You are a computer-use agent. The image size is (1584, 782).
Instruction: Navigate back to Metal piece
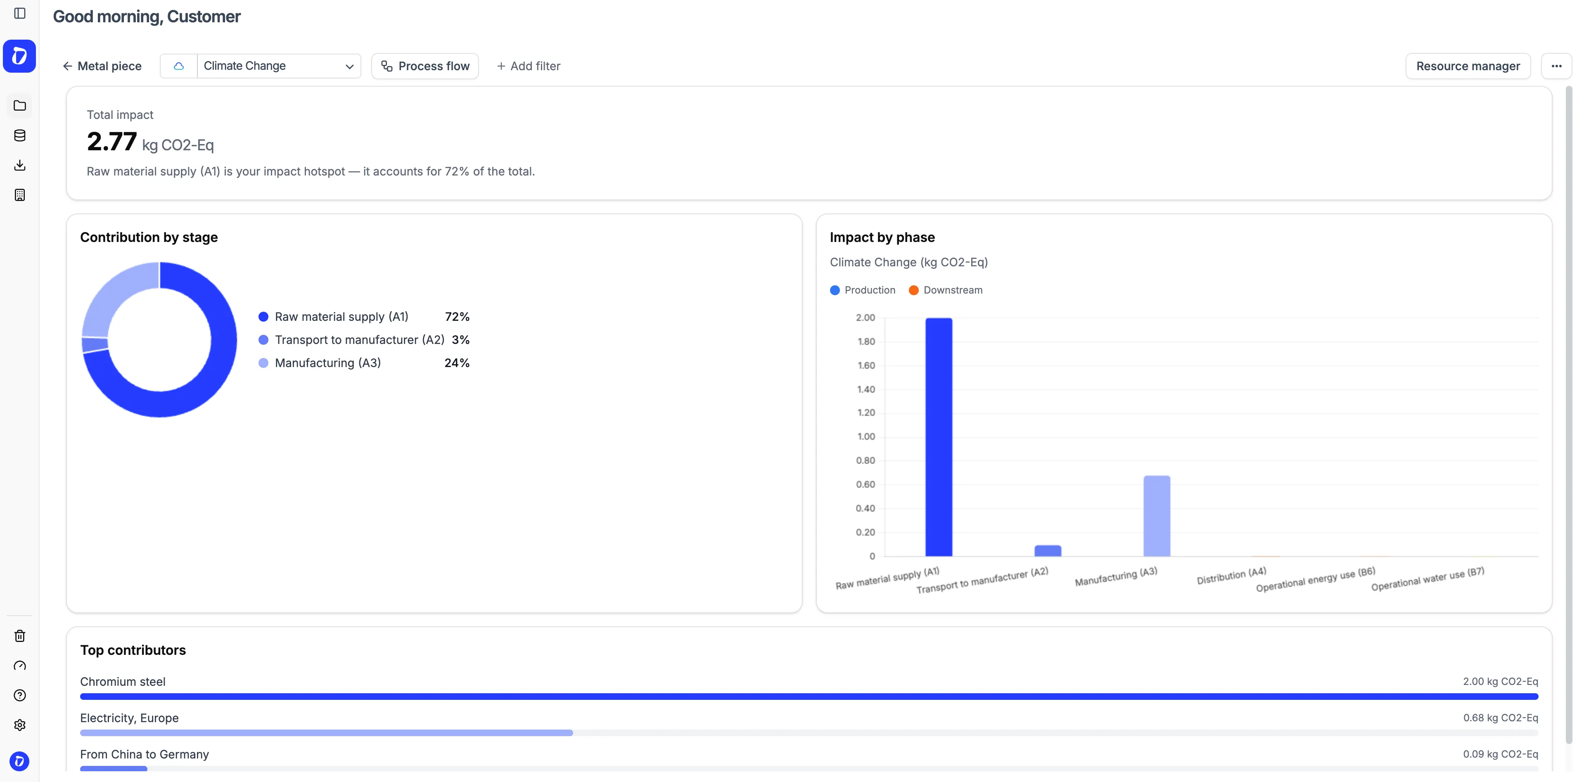pos(102,66)
